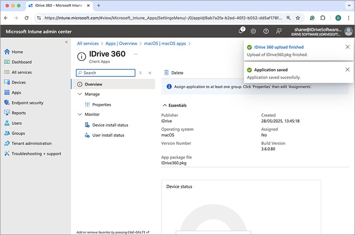Viewport: 355px width, 235px height.
Task: Open the account avatar for shane
Action: [348, 31]
